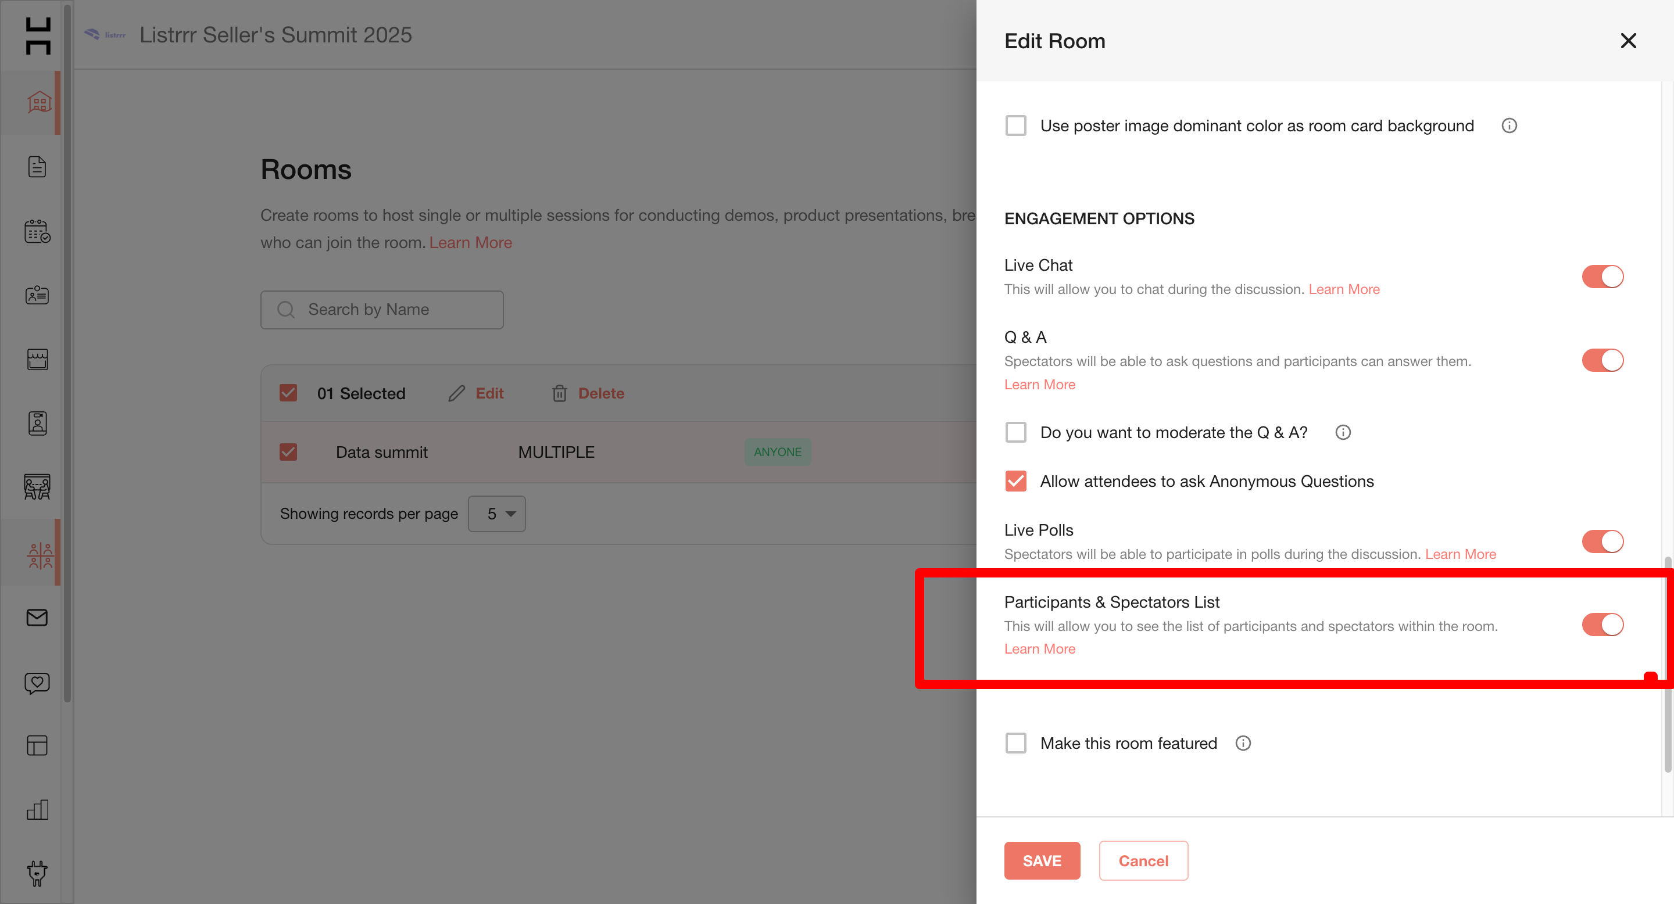Click SAVE button in Edit Room

(1042, 860)
